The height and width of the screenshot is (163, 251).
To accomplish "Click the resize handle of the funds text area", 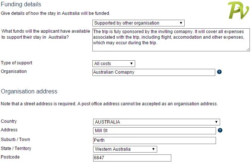I will (x=248, y=49).
